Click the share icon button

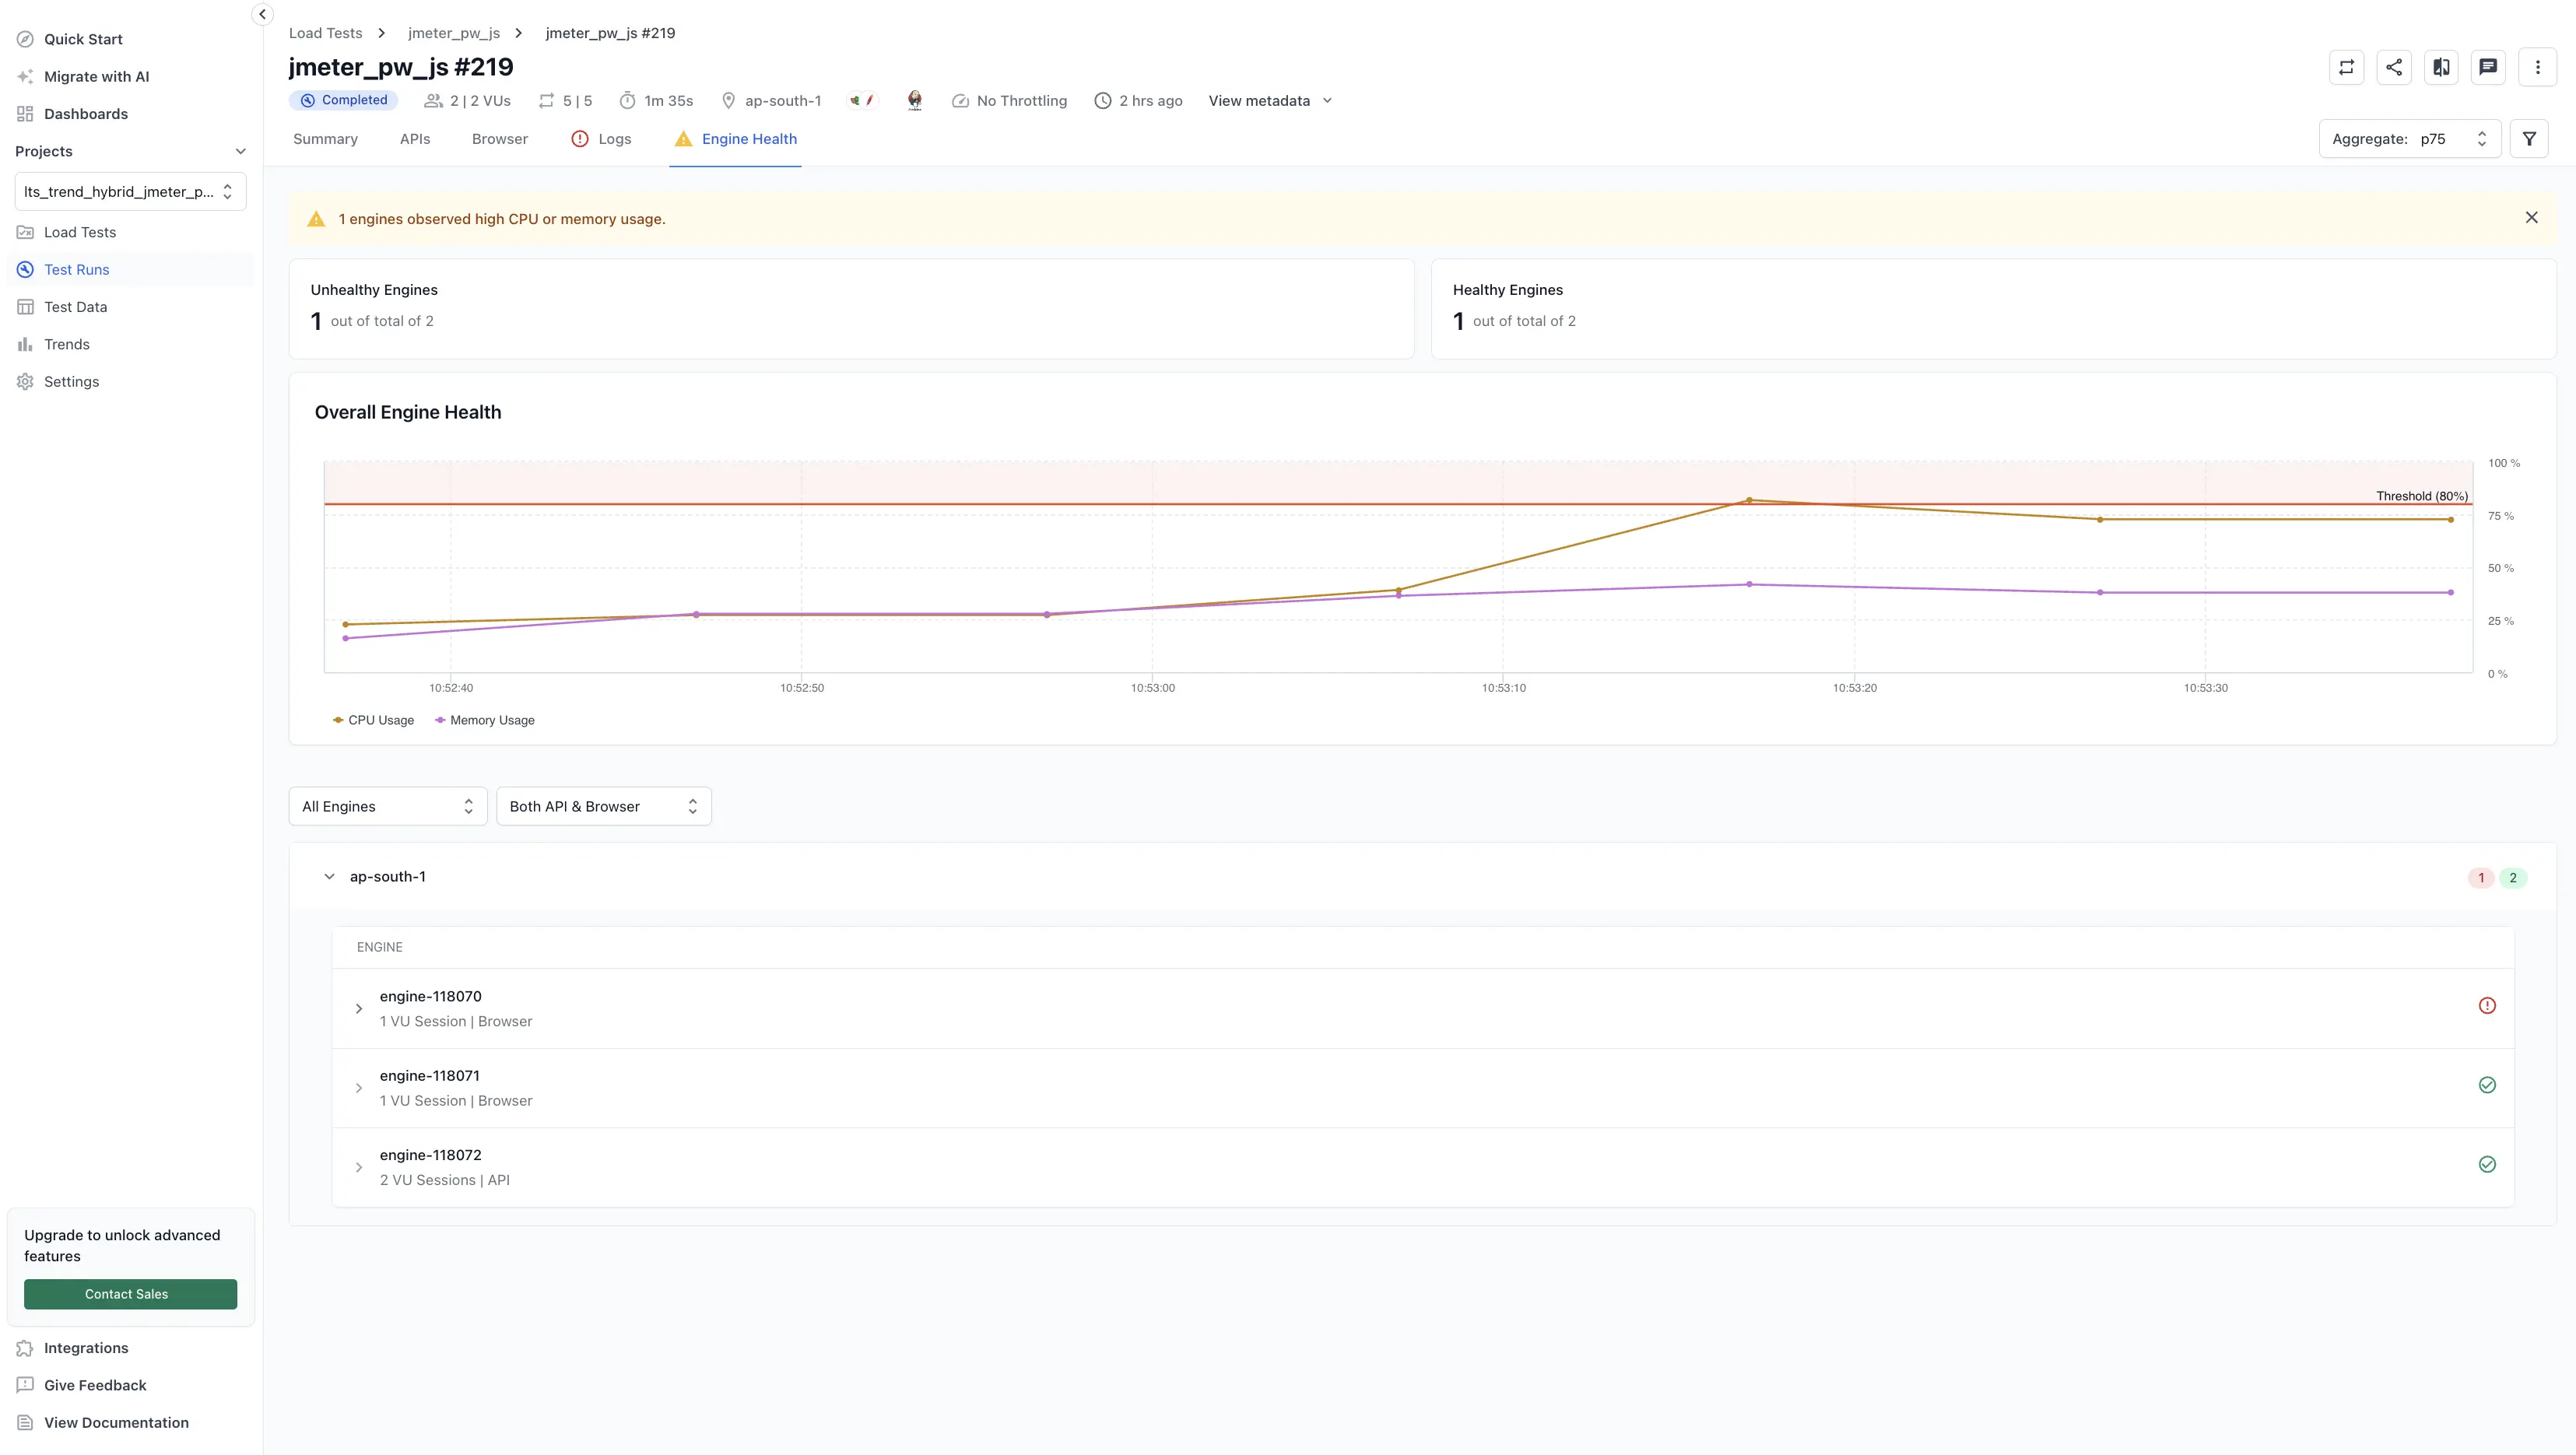(x=2394, y=67)
